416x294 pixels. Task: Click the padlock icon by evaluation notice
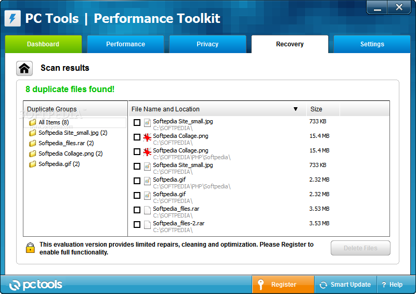(x=30, y=248)
